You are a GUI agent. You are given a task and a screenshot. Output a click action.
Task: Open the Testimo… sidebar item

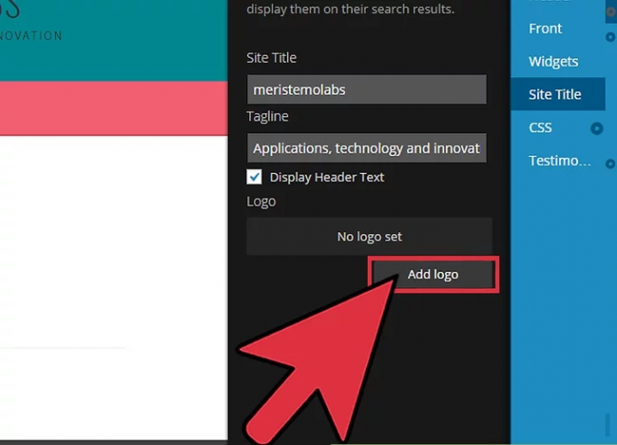coord(559,160)
